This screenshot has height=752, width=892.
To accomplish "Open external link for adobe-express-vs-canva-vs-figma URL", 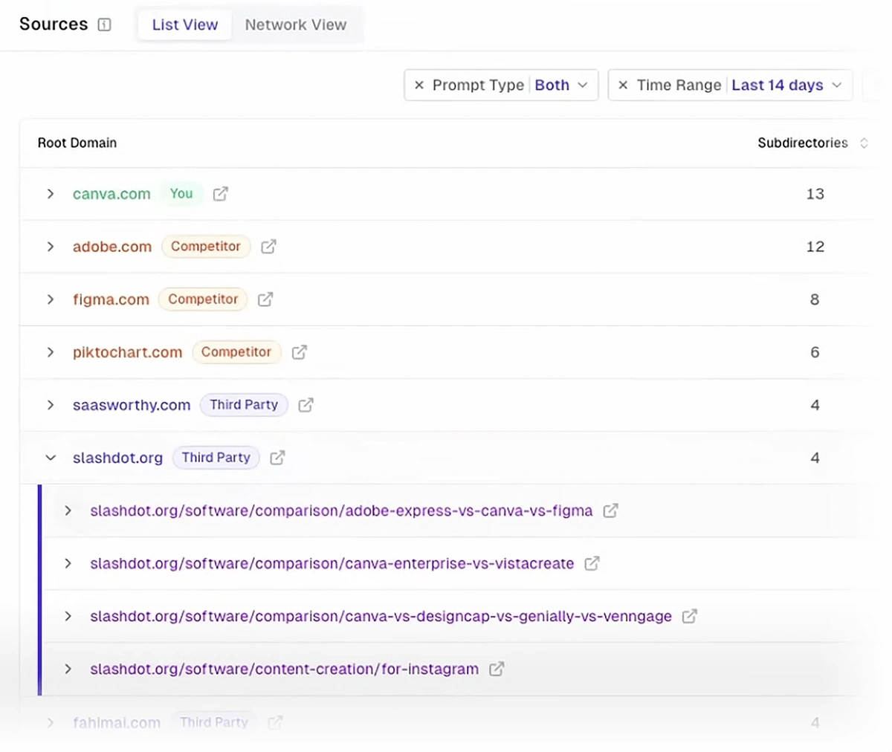I will point(610,510).
